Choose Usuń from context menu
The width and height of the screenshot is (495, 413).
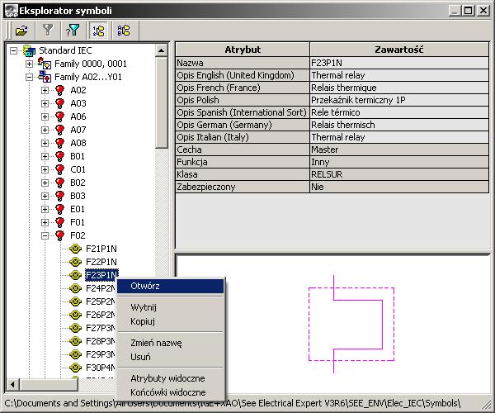[171, 357]
